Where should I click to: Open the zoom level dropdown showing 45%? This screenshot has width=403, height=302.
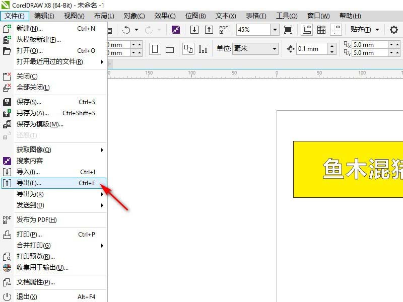pos(275,30)
